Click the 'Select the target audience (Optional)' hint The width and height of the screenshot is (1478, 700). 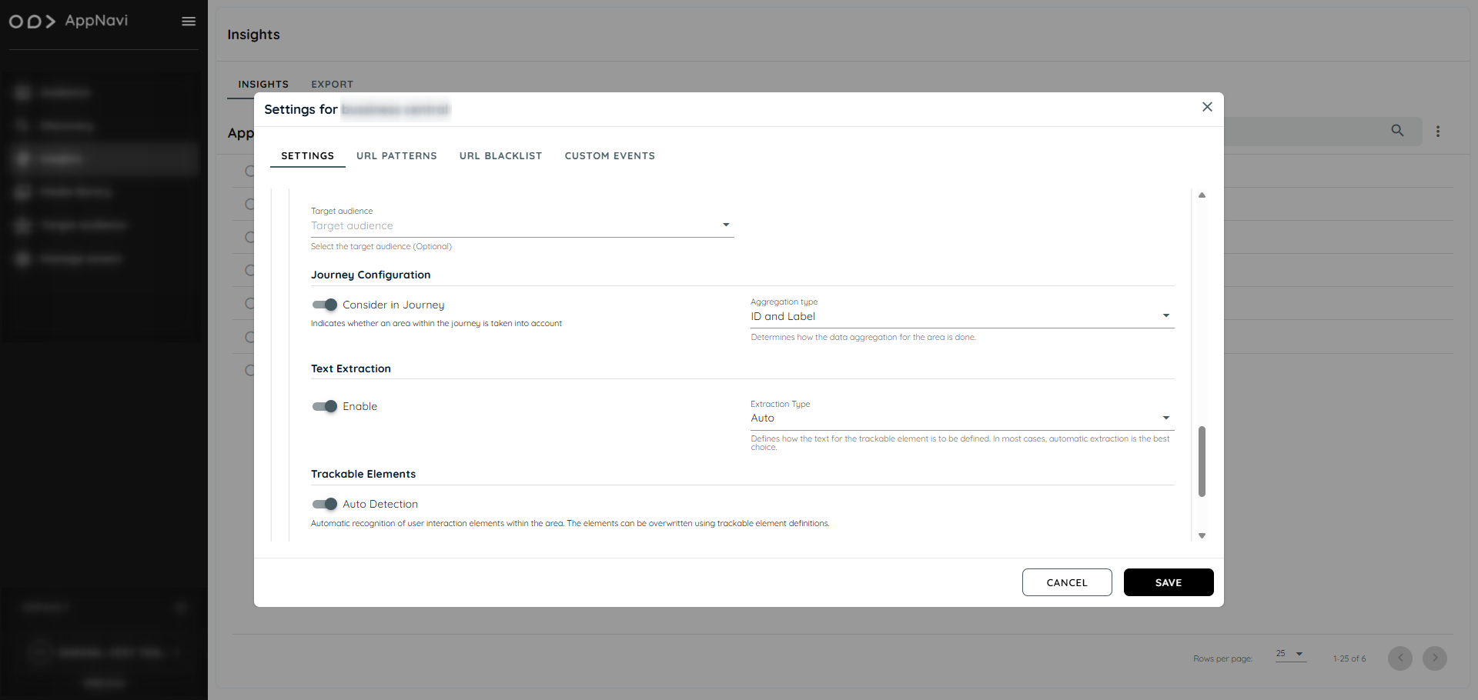(x=381, y=246)
